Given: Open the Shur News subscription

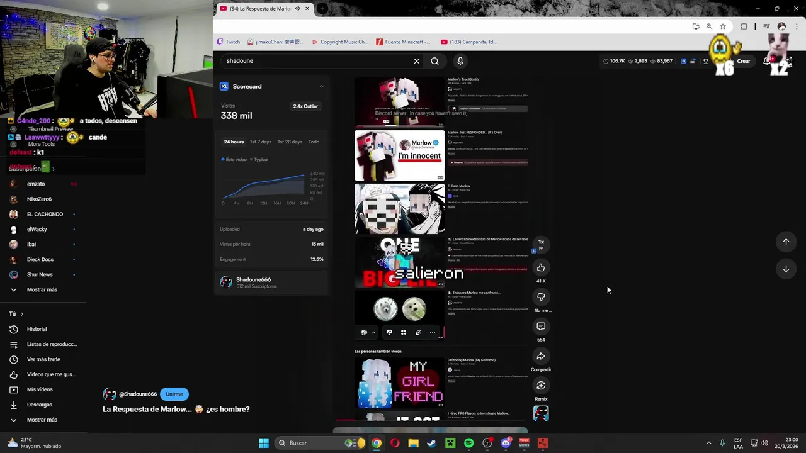Looking at the screenshot, I should pos(40,275).
